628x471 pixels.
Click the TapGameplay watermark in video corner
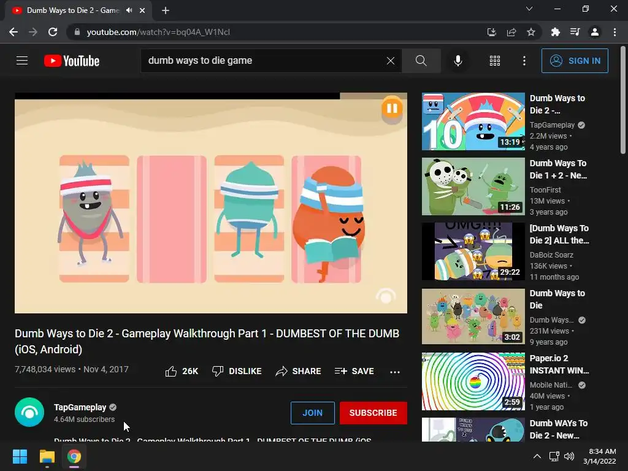(385, 296)
